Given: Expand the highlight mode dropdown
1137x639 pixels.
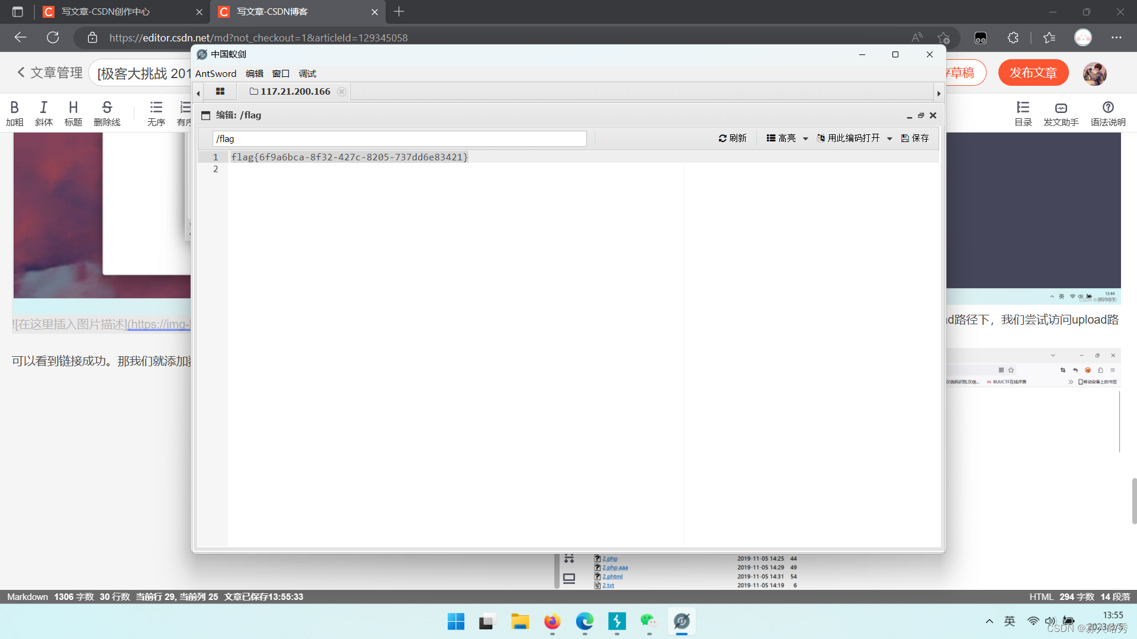Looking at the screenshot, I should 805,138.
